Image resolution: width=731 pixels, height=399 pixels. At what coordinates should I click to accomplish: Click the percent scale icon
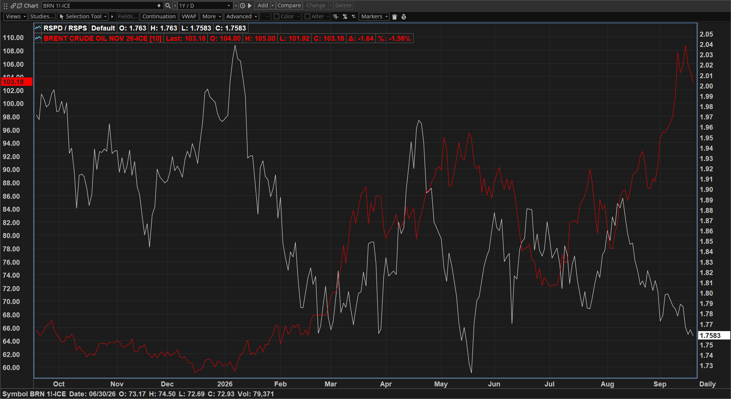tap(345, 17)
